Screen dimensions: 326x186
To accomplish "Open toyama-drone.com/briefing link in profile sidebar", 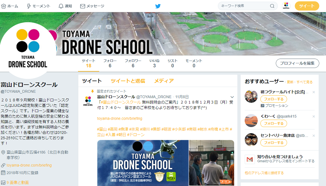I will (29, 165).
